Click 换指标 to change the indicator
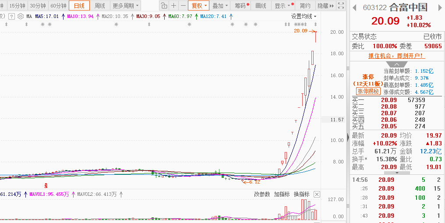This screenshot has height=223, width=445. (x=302, y=195)
